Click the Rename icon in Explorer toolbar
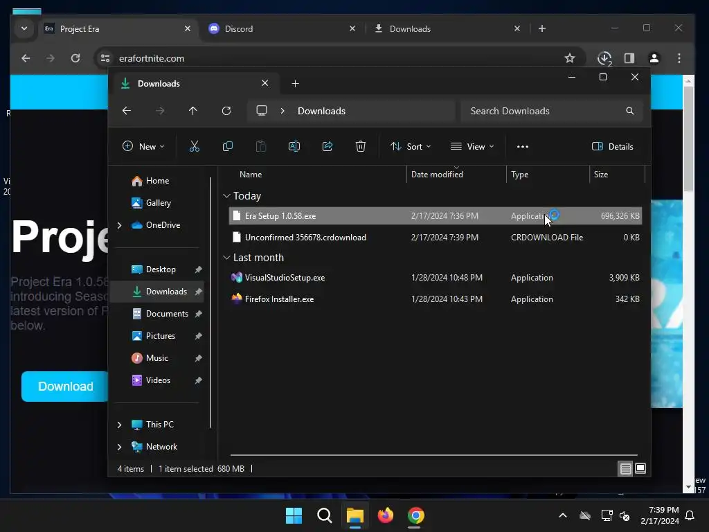The width and height of the screenshot is (709, 532). coord(294,146)
